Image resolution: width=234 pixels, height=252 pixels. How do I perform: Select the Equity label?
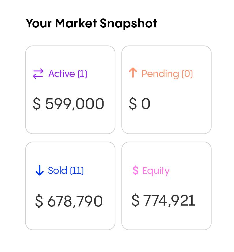(x=156, y=171)
